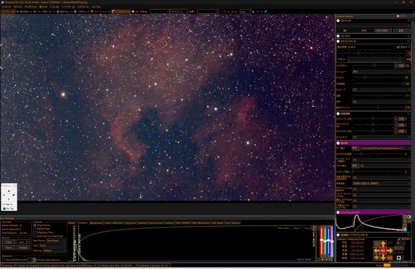This screenshot has height=269, width=415.
Task: Open the profile selection dropdown
Action: [373, 26]
